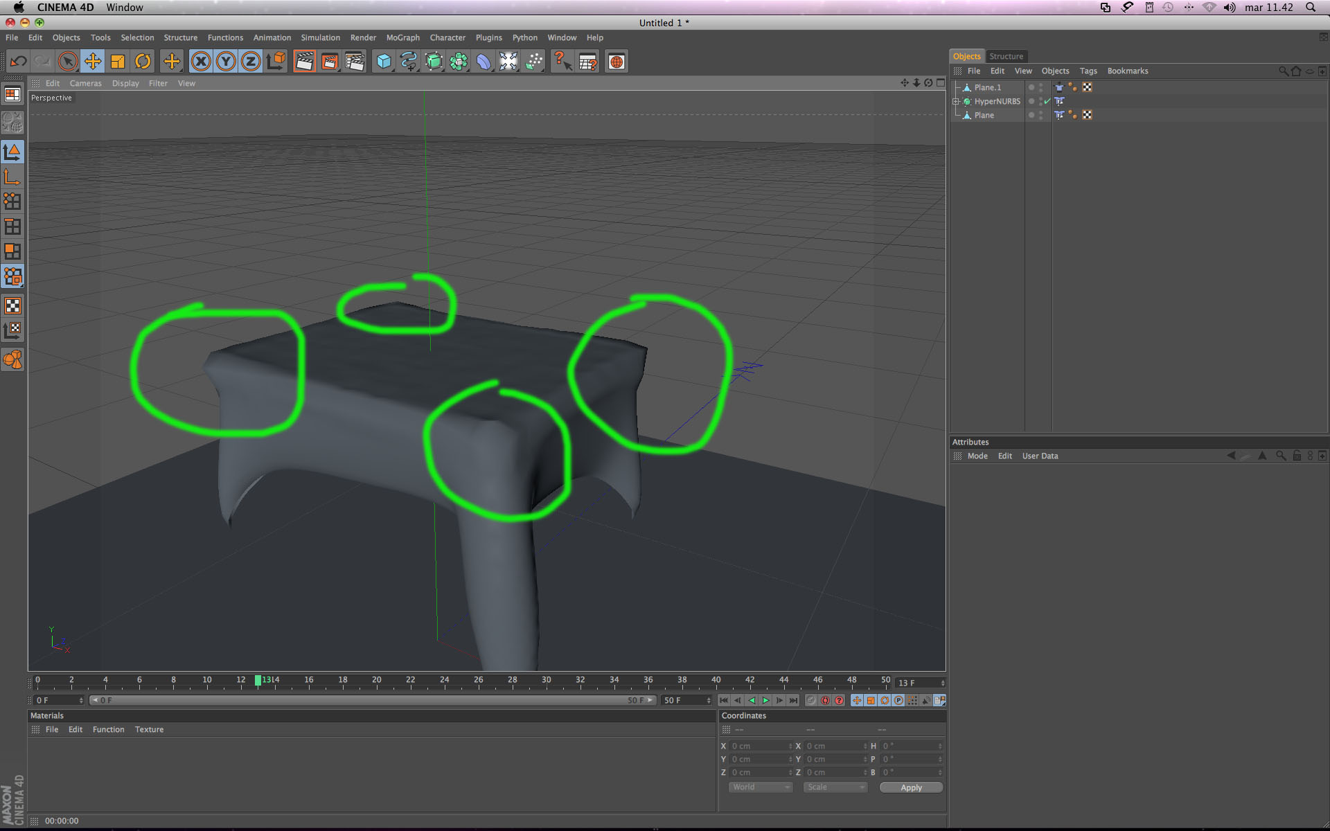Expand the HyperNURBS object tree
Screen dimensions: 1330x831
[956, 101]
